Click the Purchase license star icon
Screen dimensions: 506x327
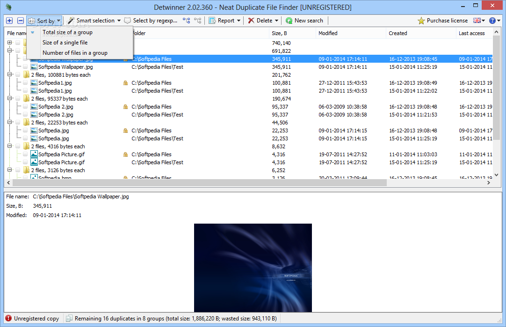(421, 21)
